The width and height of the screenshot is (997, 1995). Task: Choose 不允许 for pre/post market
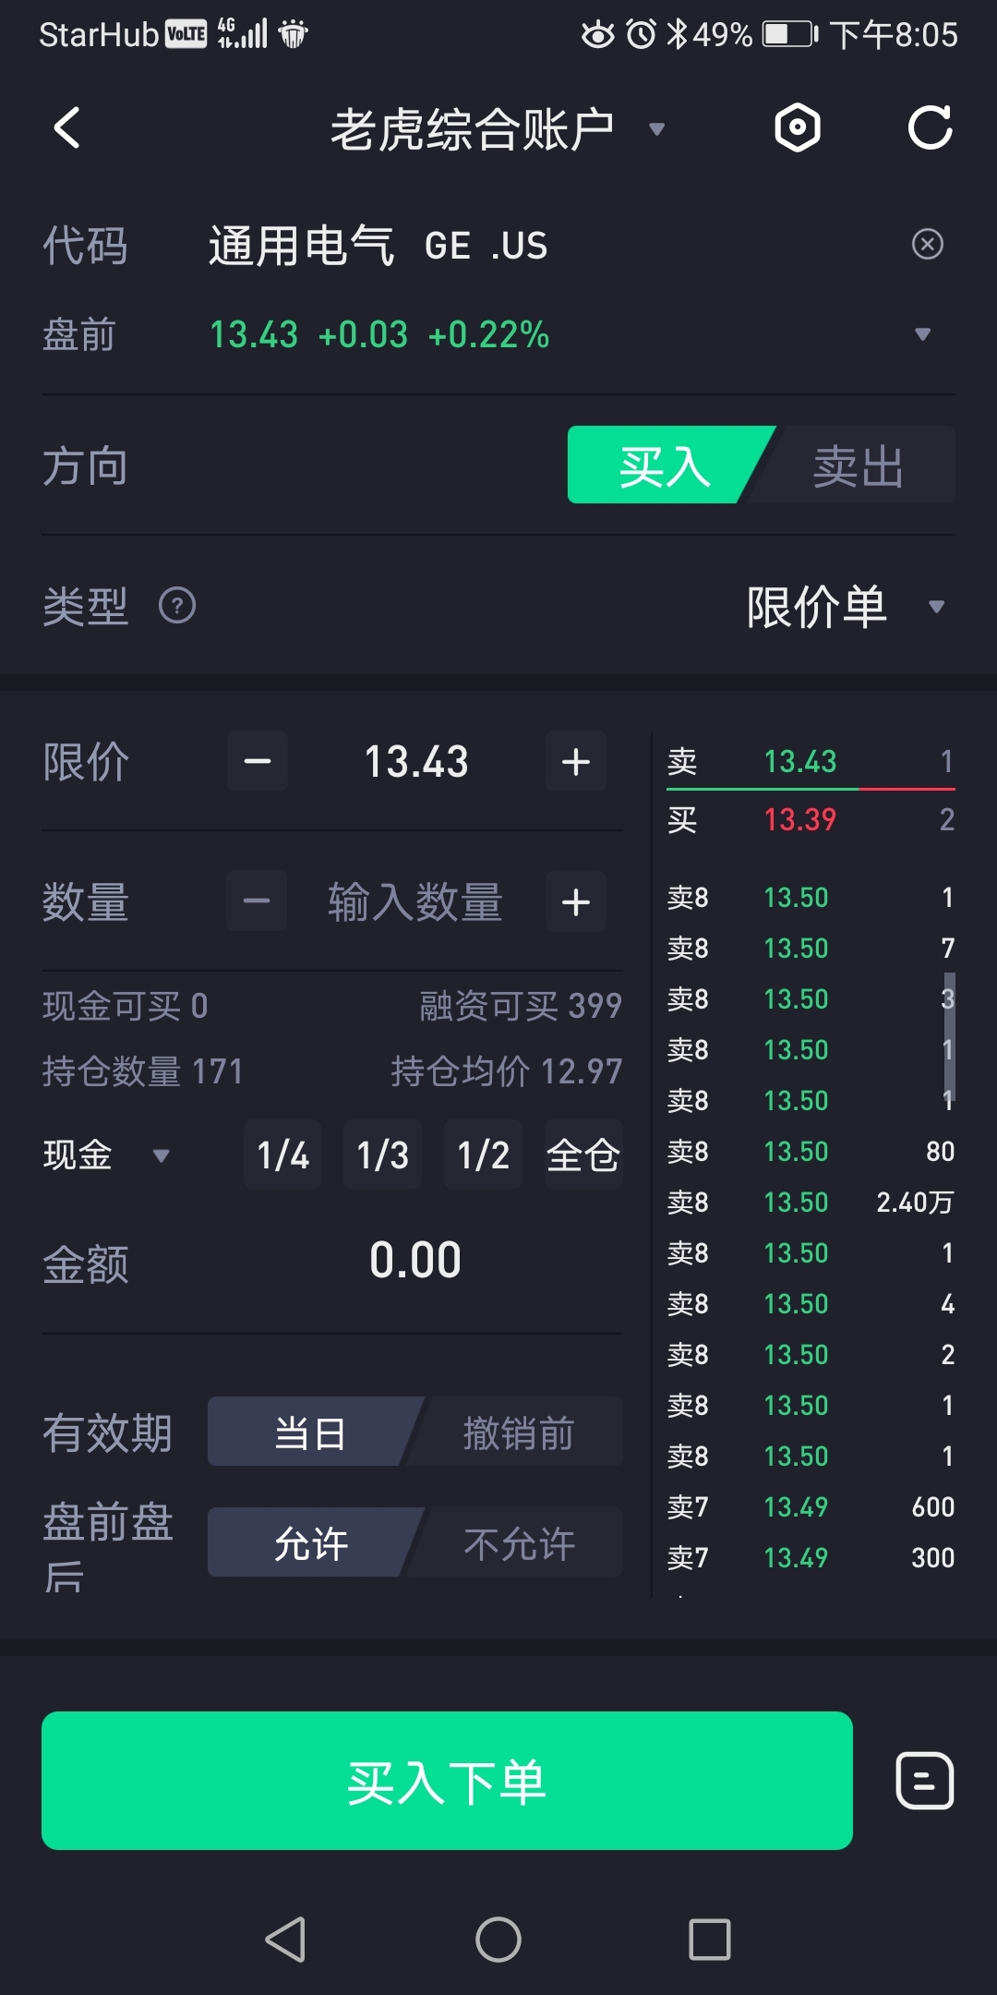coord(519,1543)
